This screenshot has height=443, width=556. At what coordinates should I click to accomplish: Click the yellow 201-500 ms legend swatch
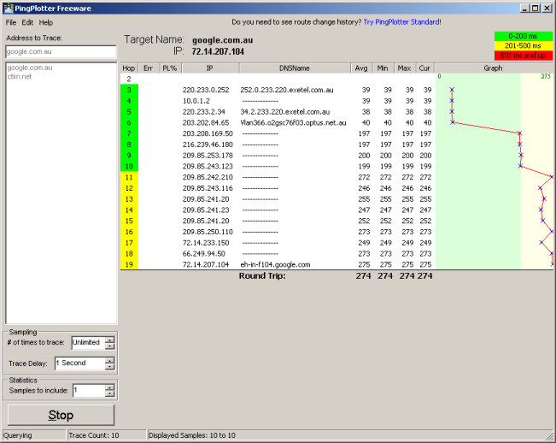pyautogui.click(x=524, y=46)
